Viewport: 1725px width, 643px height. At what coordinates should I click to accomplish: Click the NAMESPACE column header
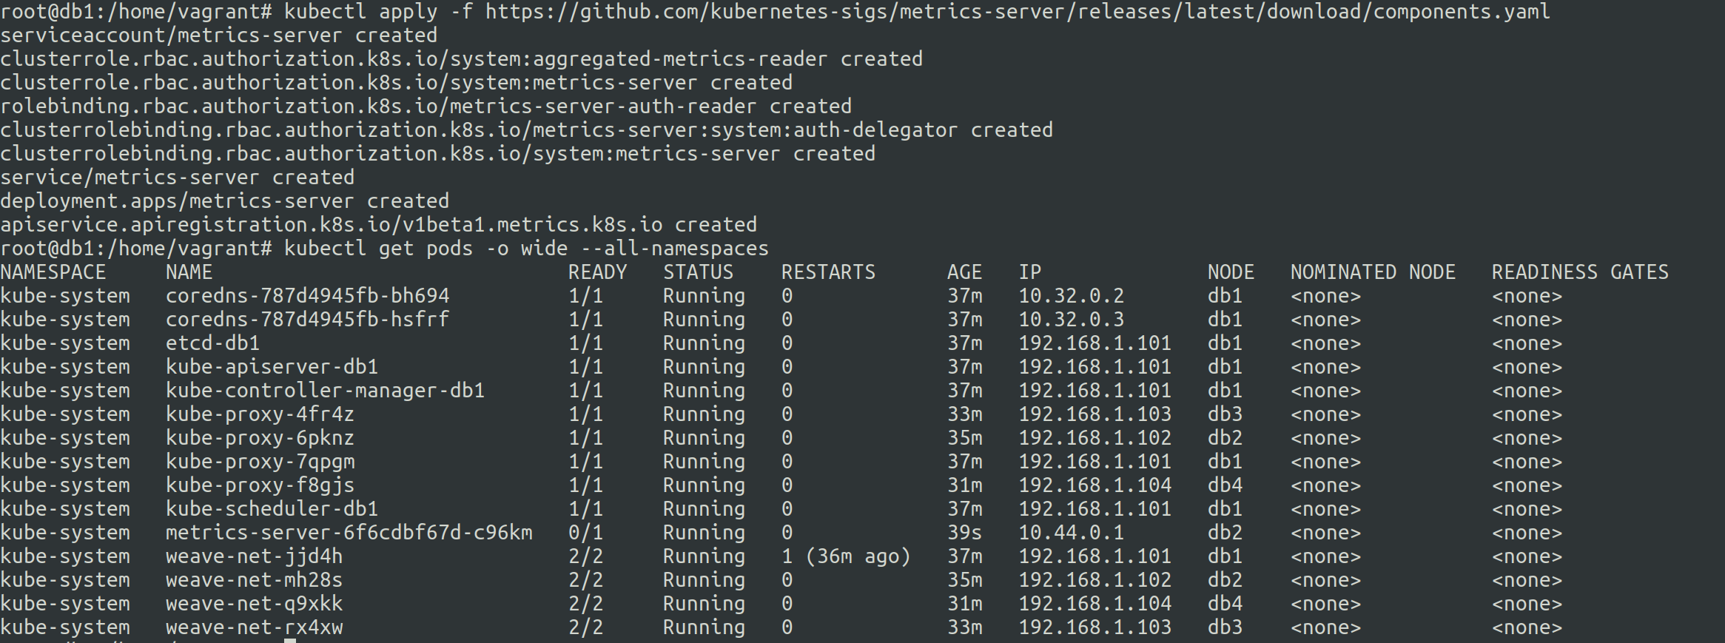click(53, 272)
